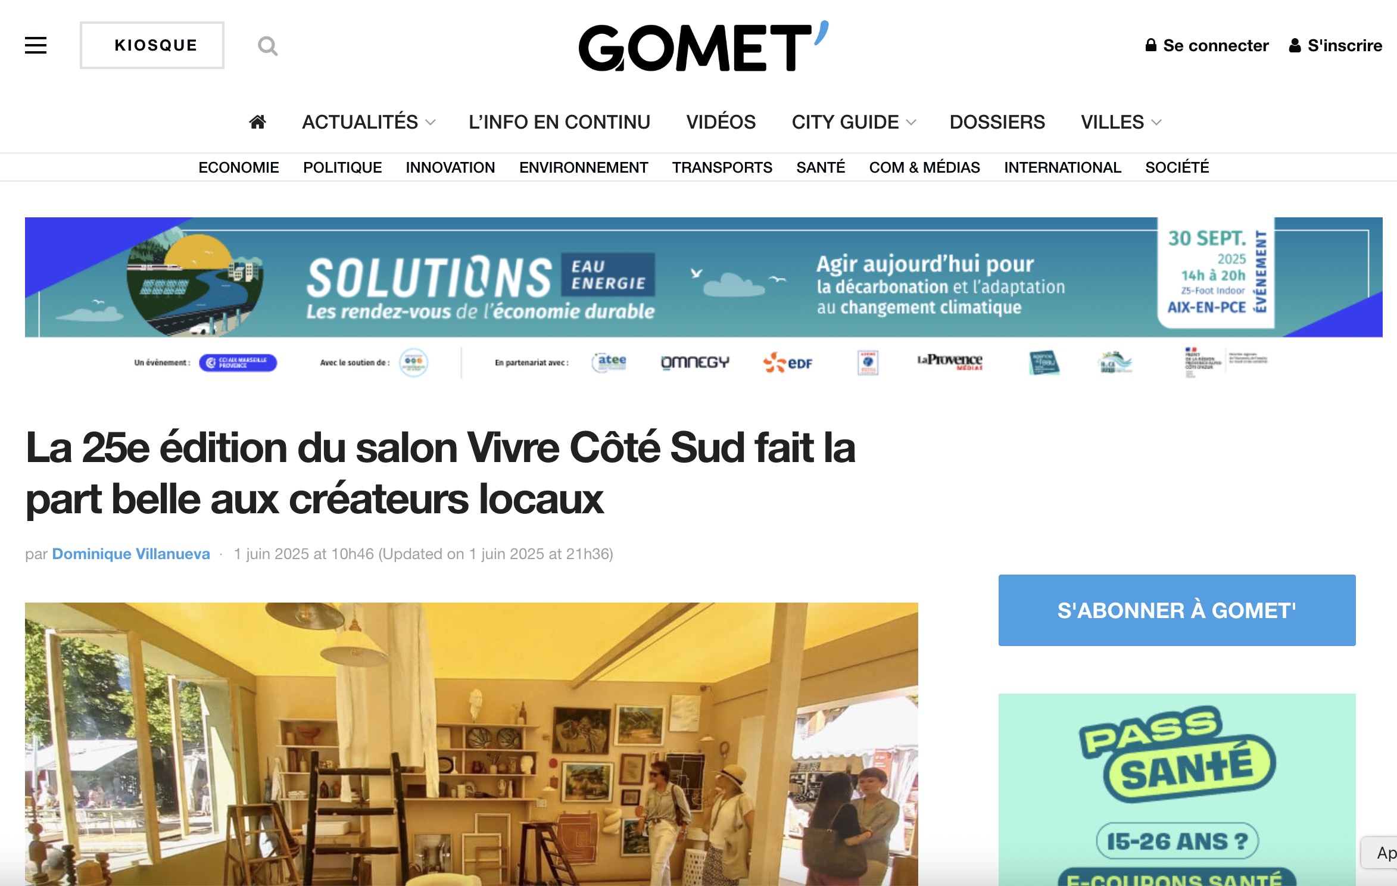Open the DOSSIERS menu item

(997, 122)
